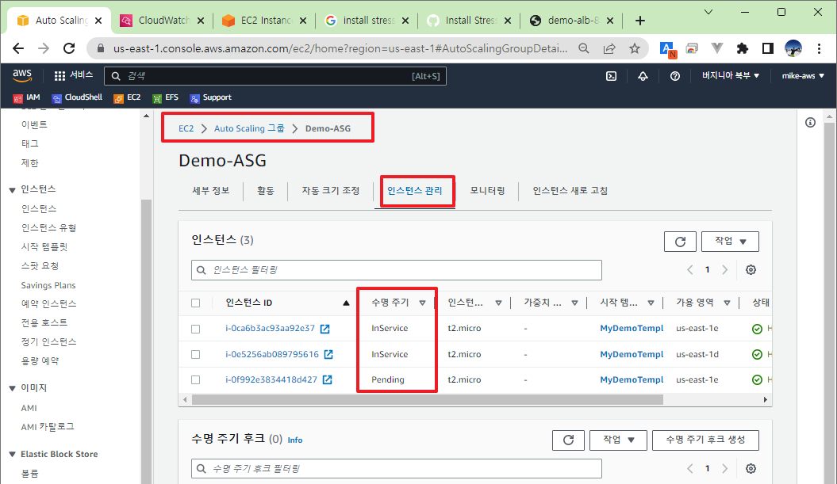Collapse the 이미지 sidebar section

click(12, 389)
